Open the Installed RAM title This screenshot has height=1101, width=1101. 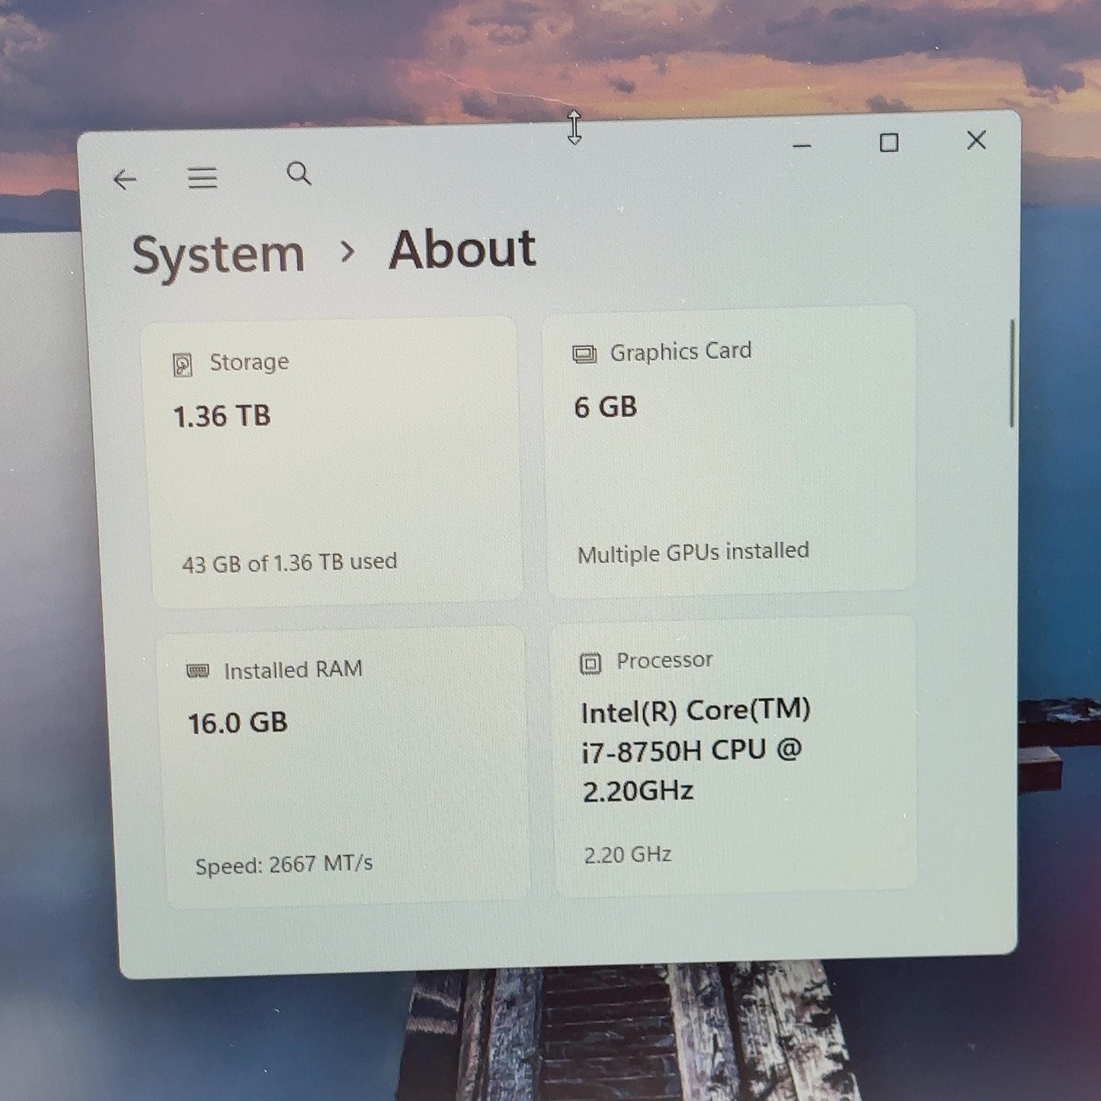tap(293, 670)
